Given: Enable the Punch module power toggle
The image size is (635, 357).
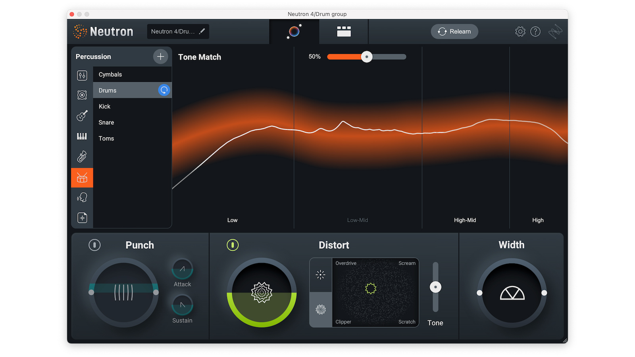Looking at the screenshot, I should point(94,245).
